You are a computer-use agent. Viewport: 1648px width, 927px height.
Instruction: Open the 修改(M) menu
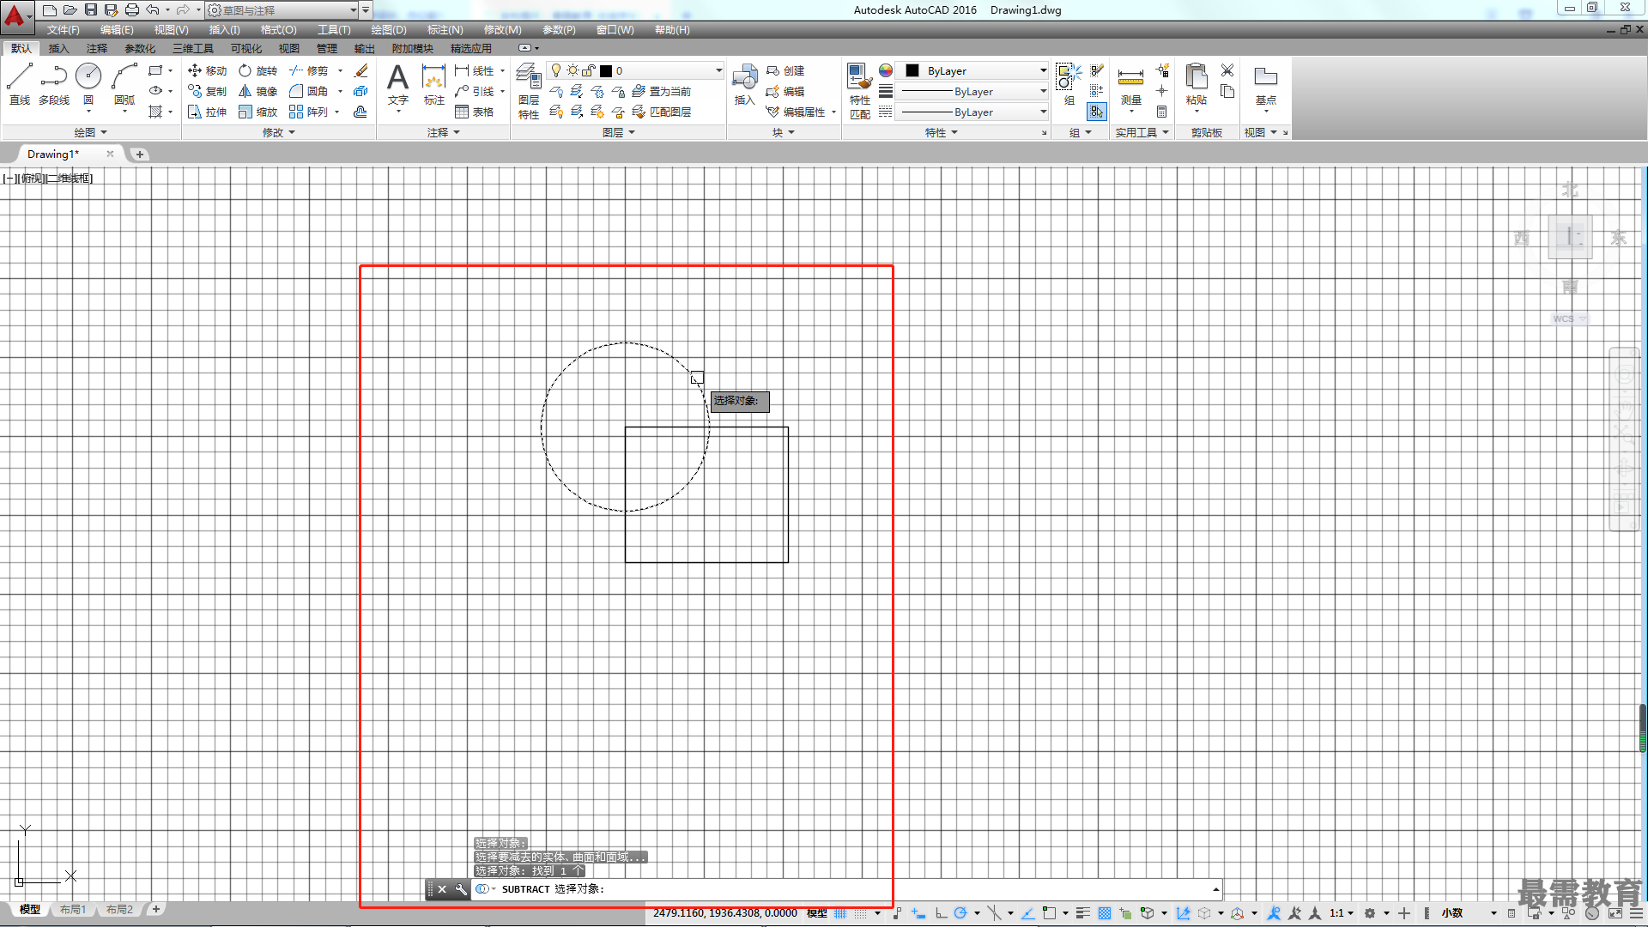502,30
